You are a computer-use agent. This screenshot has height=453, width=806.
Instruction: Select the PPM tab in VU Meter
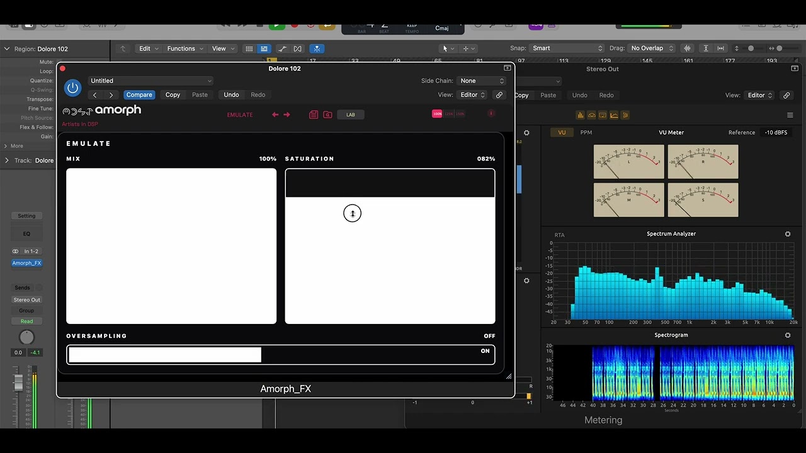click(x=586, y=133)
